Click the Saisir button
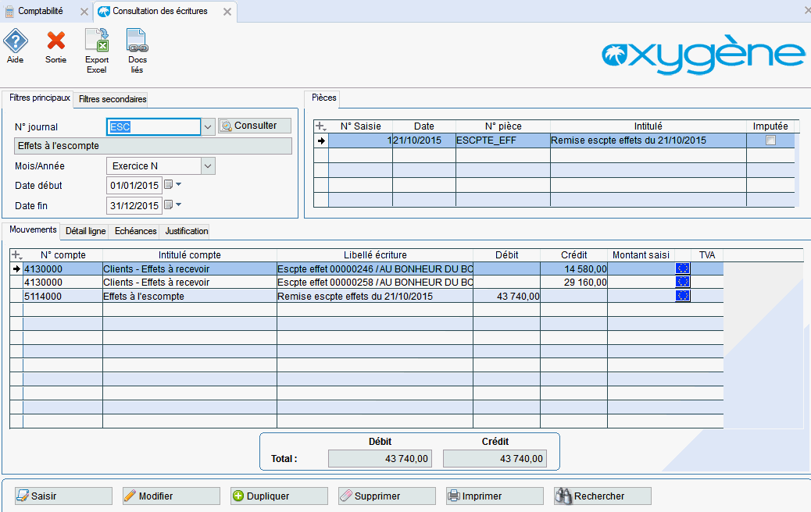This screenshot has width=811, height=512. (x=63, y=496)
